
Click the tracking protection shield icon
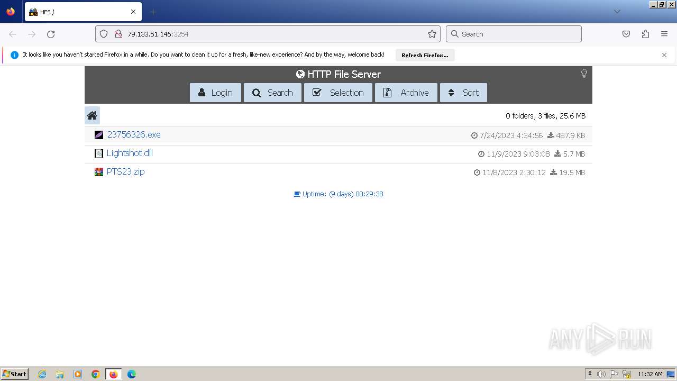(x=104, y=34)
